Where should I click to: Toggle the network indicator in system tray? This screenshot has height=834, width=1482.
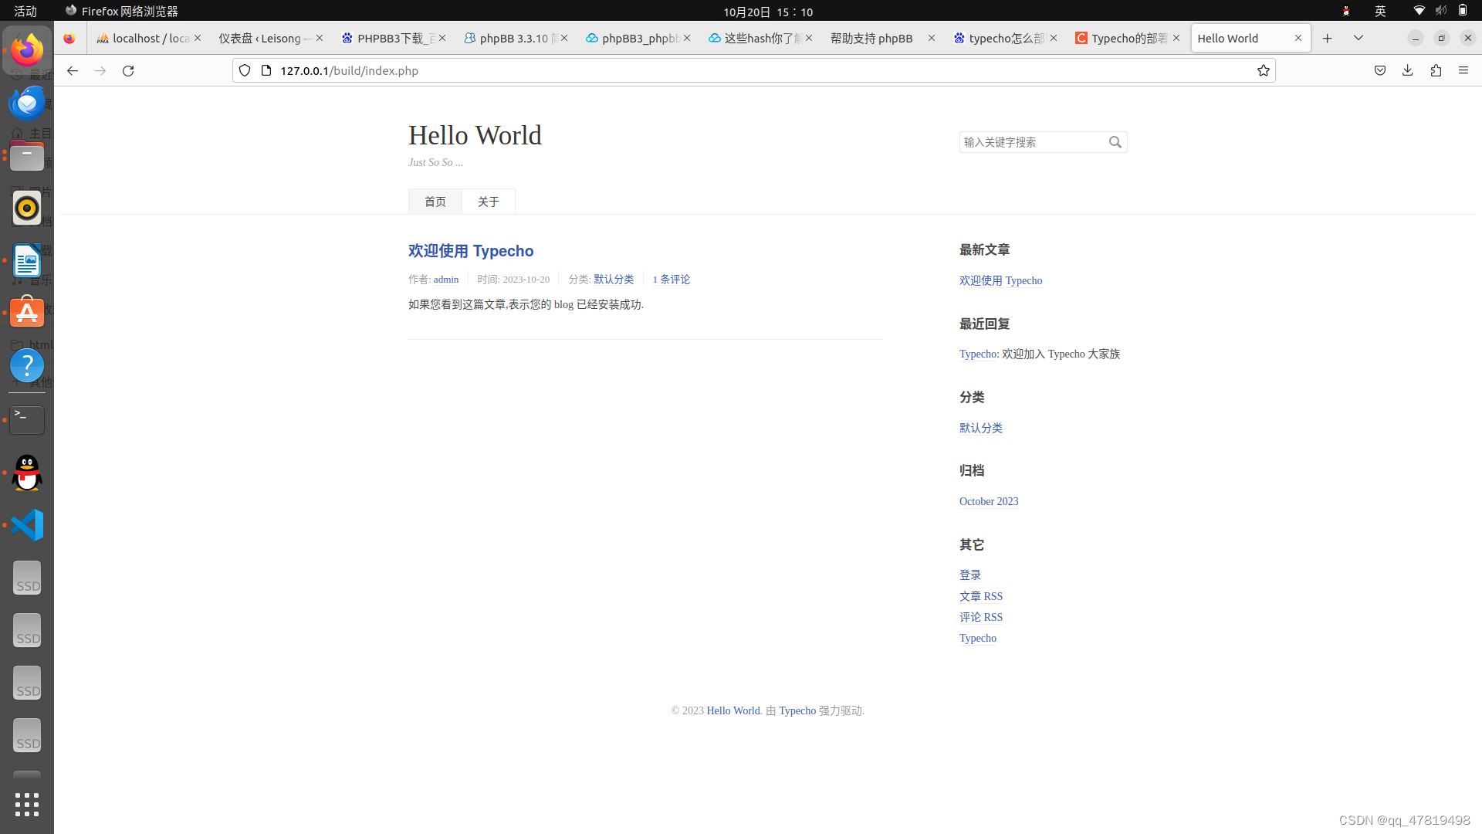pos(1419,11)
